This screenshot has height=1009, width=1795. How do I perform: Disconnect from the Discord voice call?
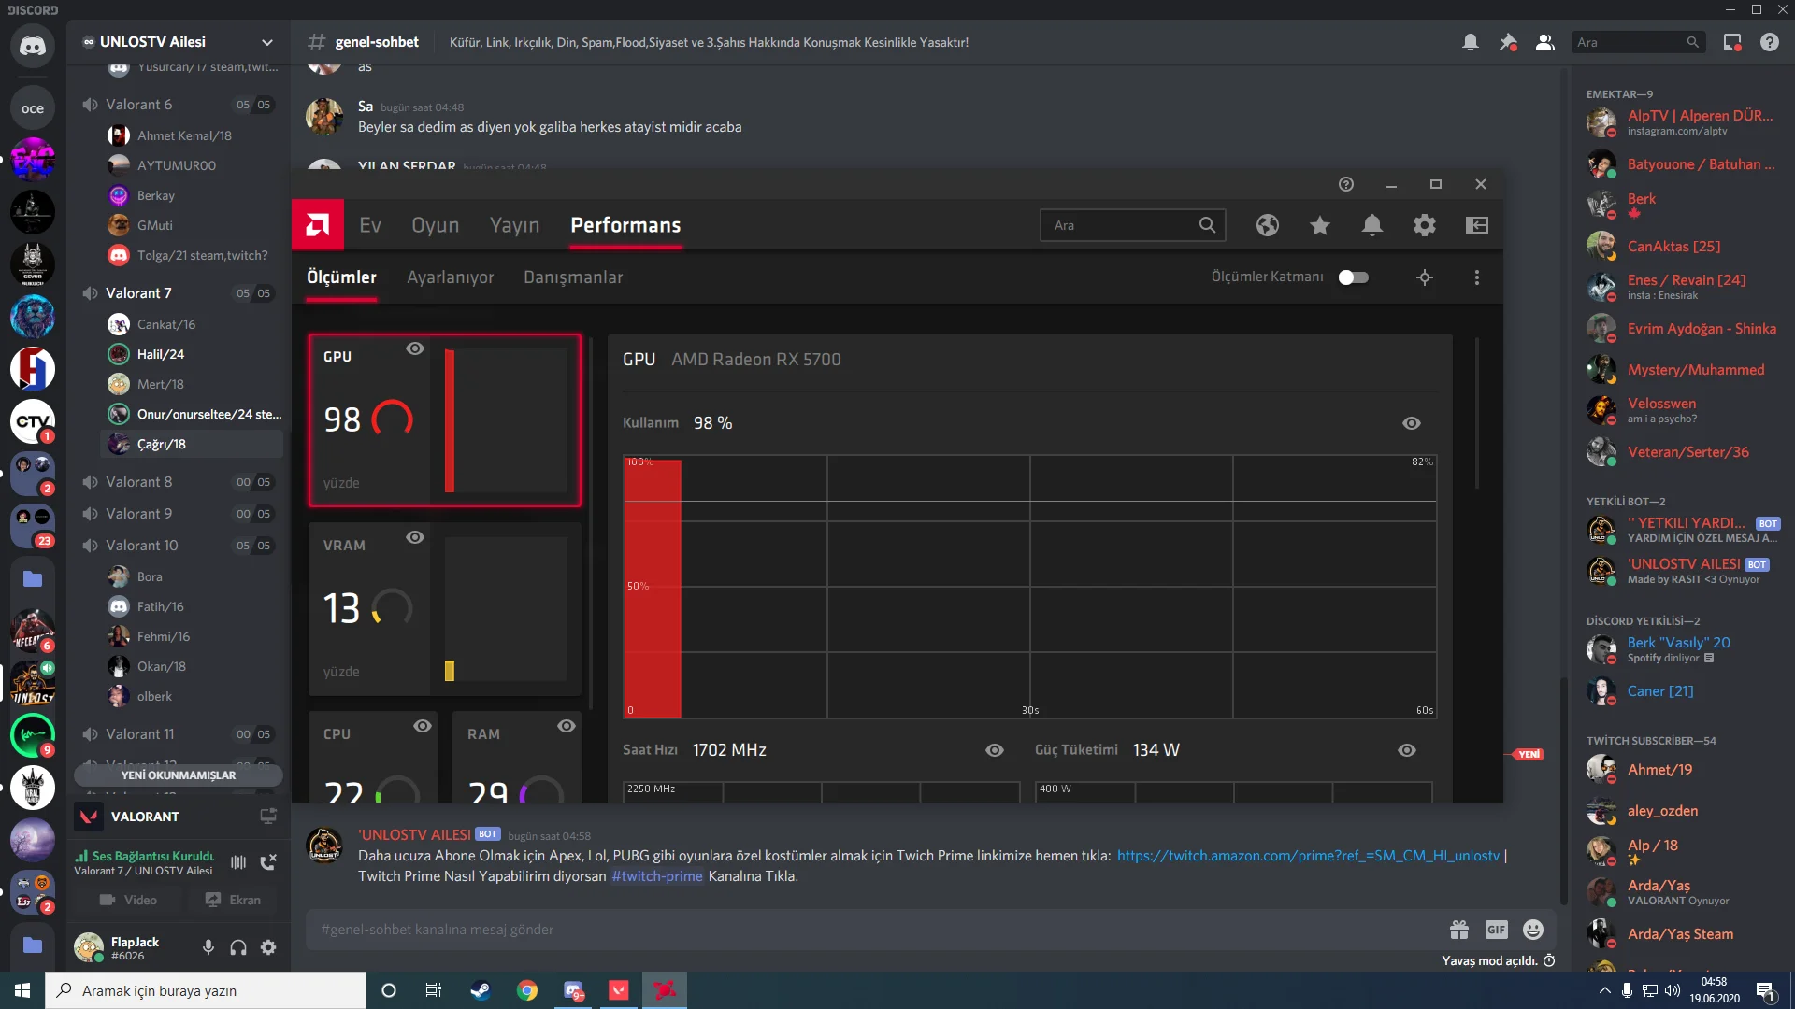268,862
